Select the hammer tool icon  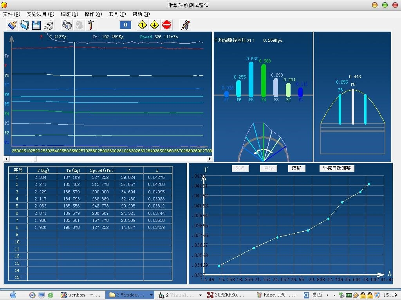91,25
